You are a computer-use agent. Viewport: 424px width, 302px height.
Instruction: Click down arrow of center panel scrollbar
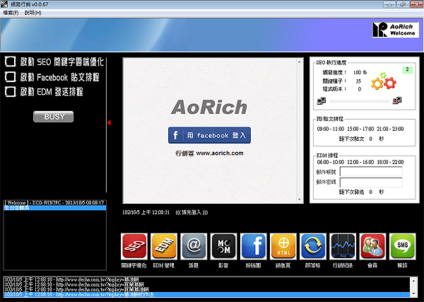pos(300,199)
